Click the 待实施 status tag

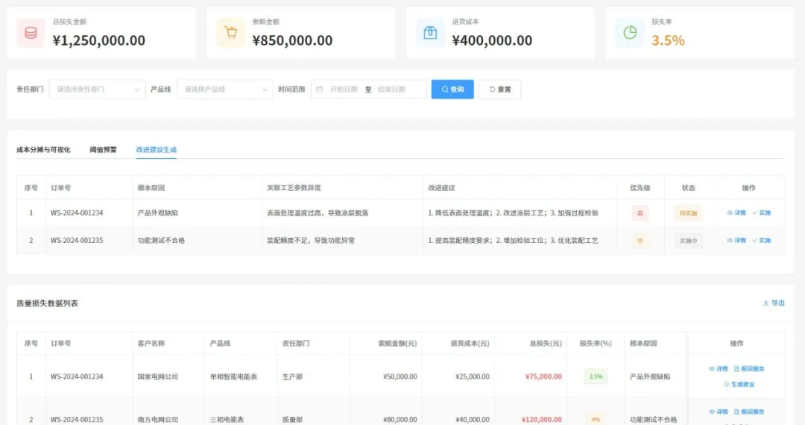pos(688,213)
